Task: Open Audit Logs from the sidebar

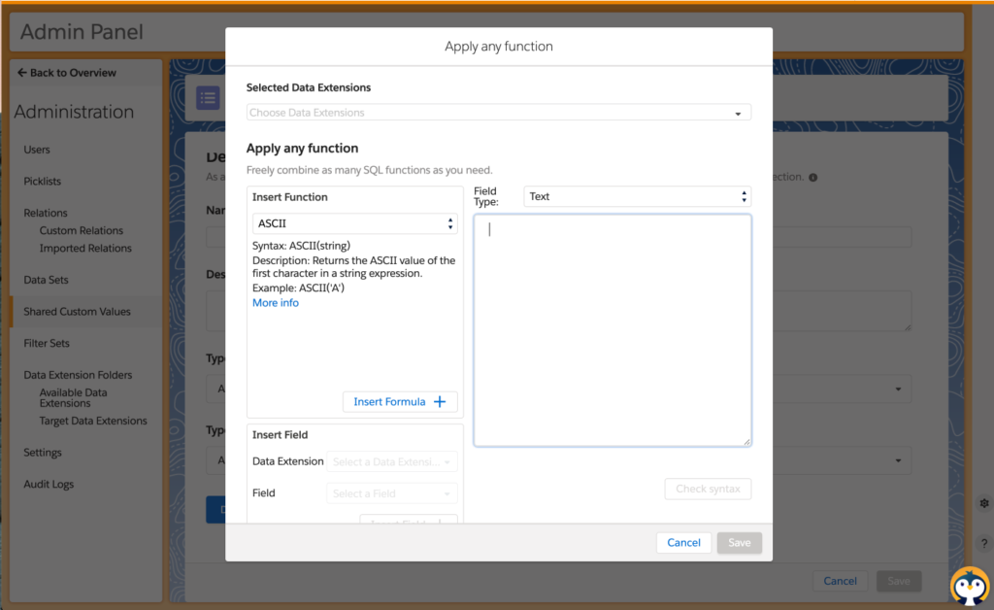Action: [x=49, y=484]
